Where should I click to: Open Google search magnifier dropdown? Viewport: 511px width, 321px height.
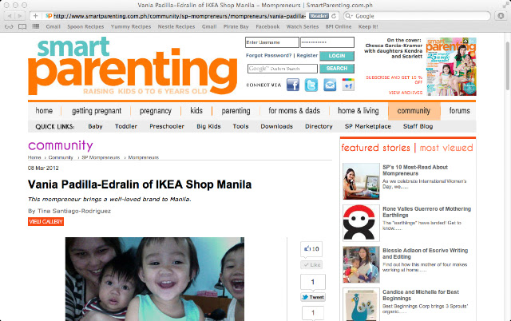pos(349,16)
